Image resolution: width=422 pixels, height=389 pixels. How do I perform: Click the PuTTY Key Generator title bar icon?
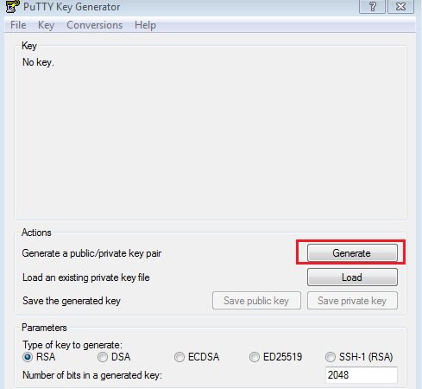(12, 6)
